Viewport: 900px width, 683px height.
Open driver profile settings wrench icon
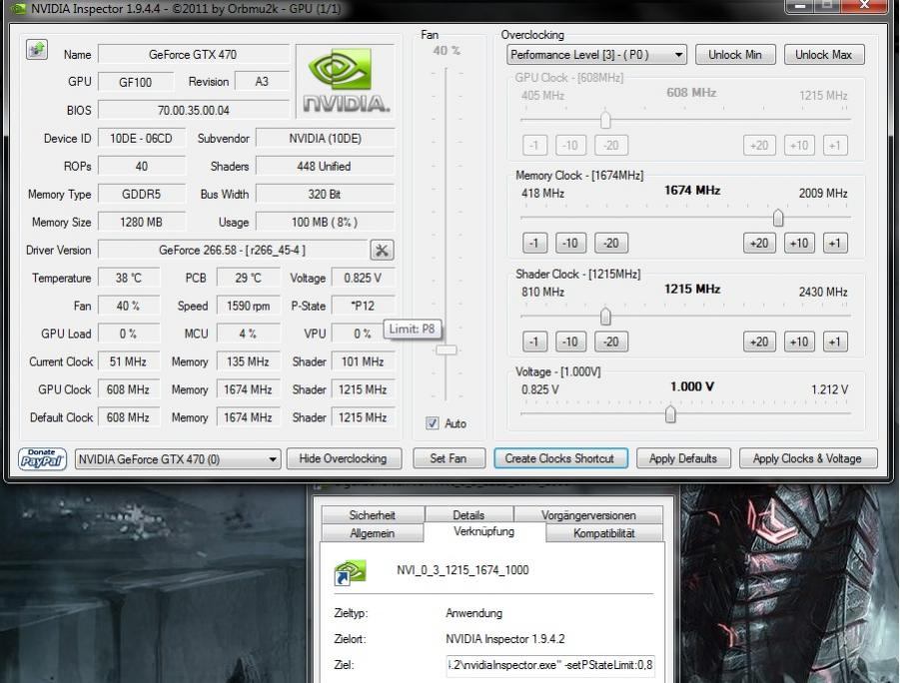pyautogui.click(x=382, y=251)
